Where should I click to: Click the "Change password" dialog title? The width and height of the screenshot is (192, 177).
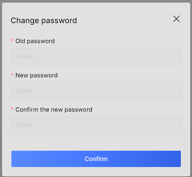coord(44,21)
